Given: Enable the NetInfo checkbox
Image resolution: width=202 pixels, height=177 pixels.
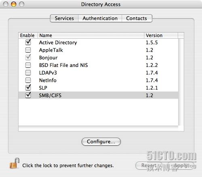Looking at the screenshot, I should [28, 80].
